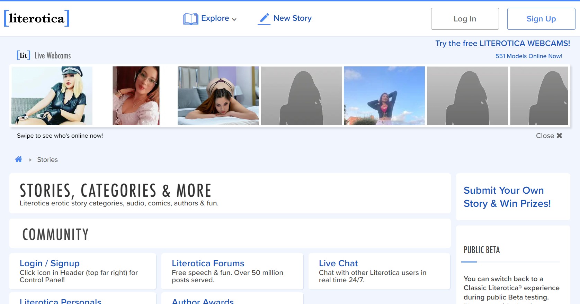Open the outdoor blue sky webcam thumbnail
The height and width of the screenshot is (304, 580).
pos(384,96)
